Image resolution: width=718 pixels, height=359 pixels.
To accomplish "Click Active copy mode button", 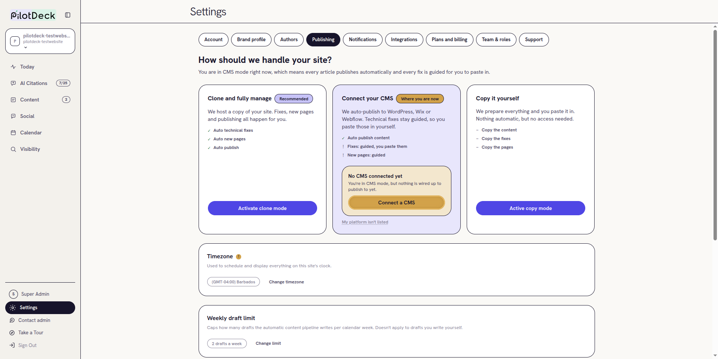I will [x=531, y=208].
